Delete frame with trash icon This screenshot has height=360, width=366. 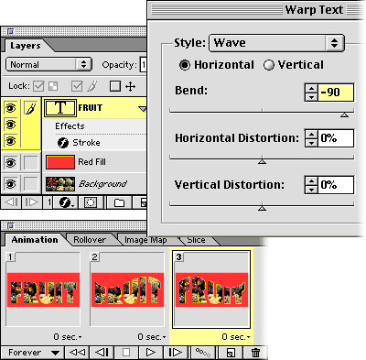pos(255,353)
